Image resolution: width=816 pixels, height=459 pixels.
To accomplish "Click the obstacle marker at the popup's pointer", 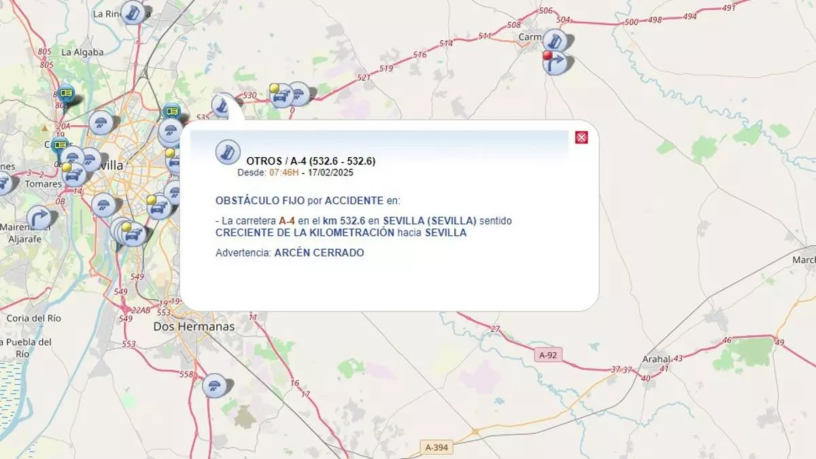I will click(222, 105).
